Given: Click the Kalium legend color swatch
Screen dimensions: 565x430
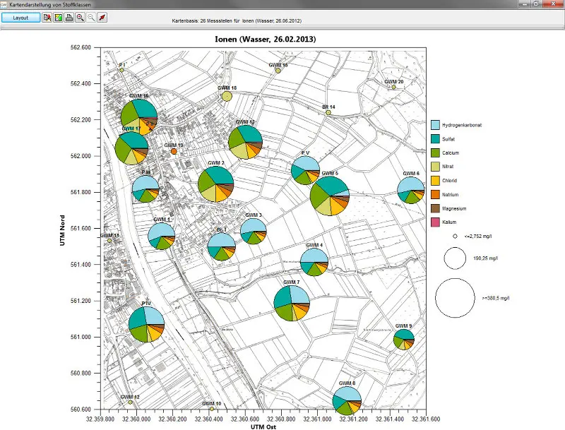Looking at the screenshot, I should tap(435, 222).
